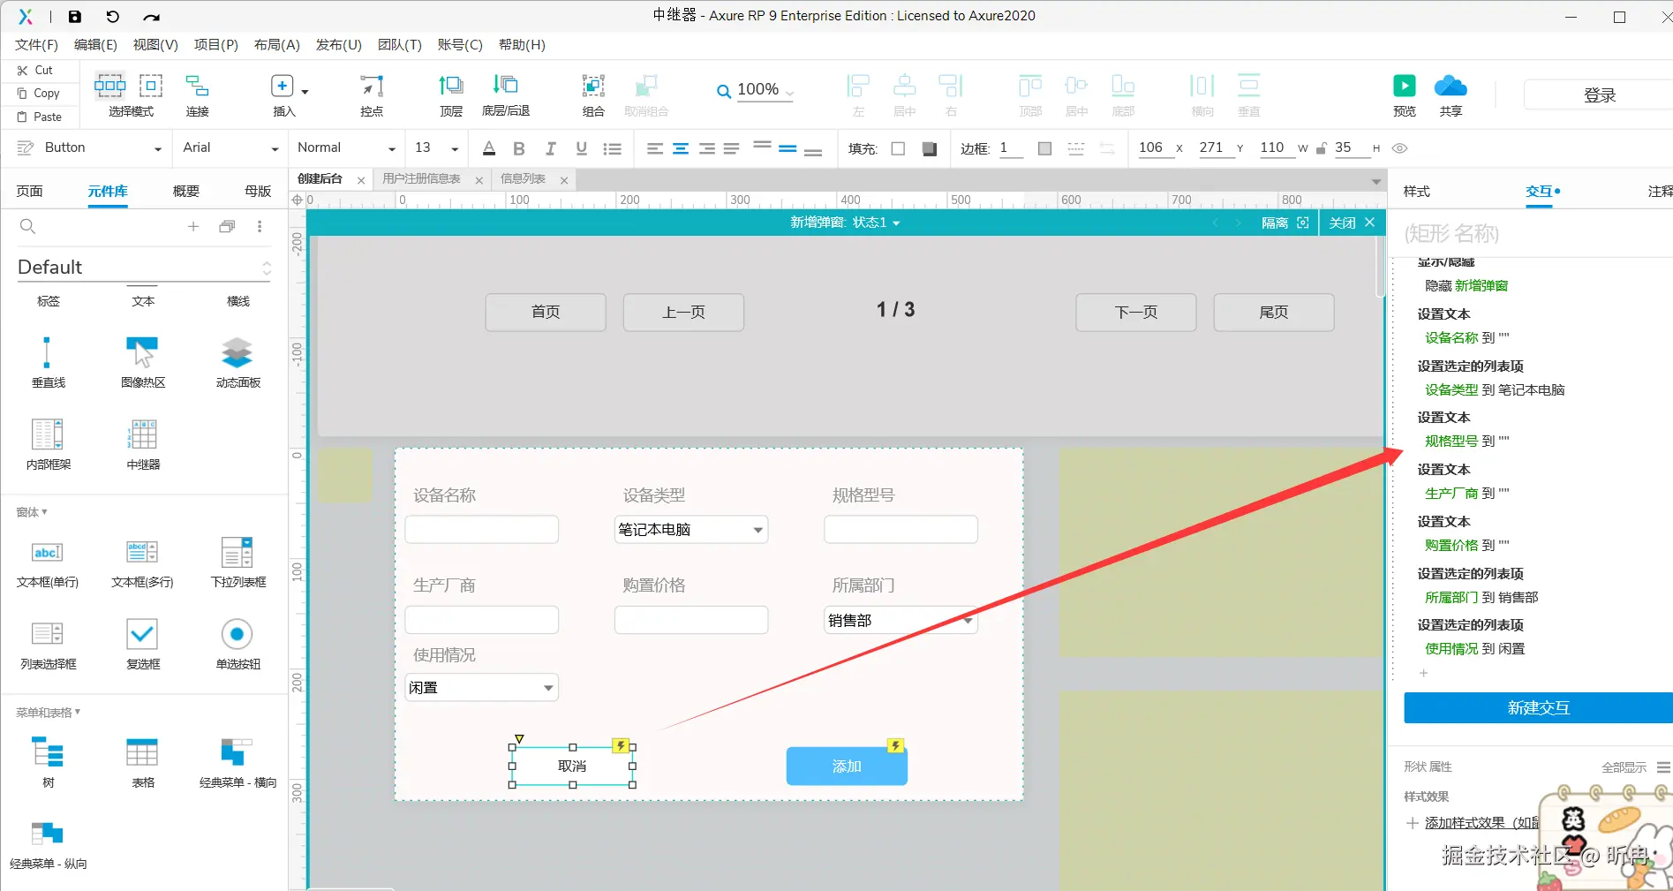Click the 下一页 button on canvas
Viewport: 1673px width, 891px height.
(x=1136, y=313)
